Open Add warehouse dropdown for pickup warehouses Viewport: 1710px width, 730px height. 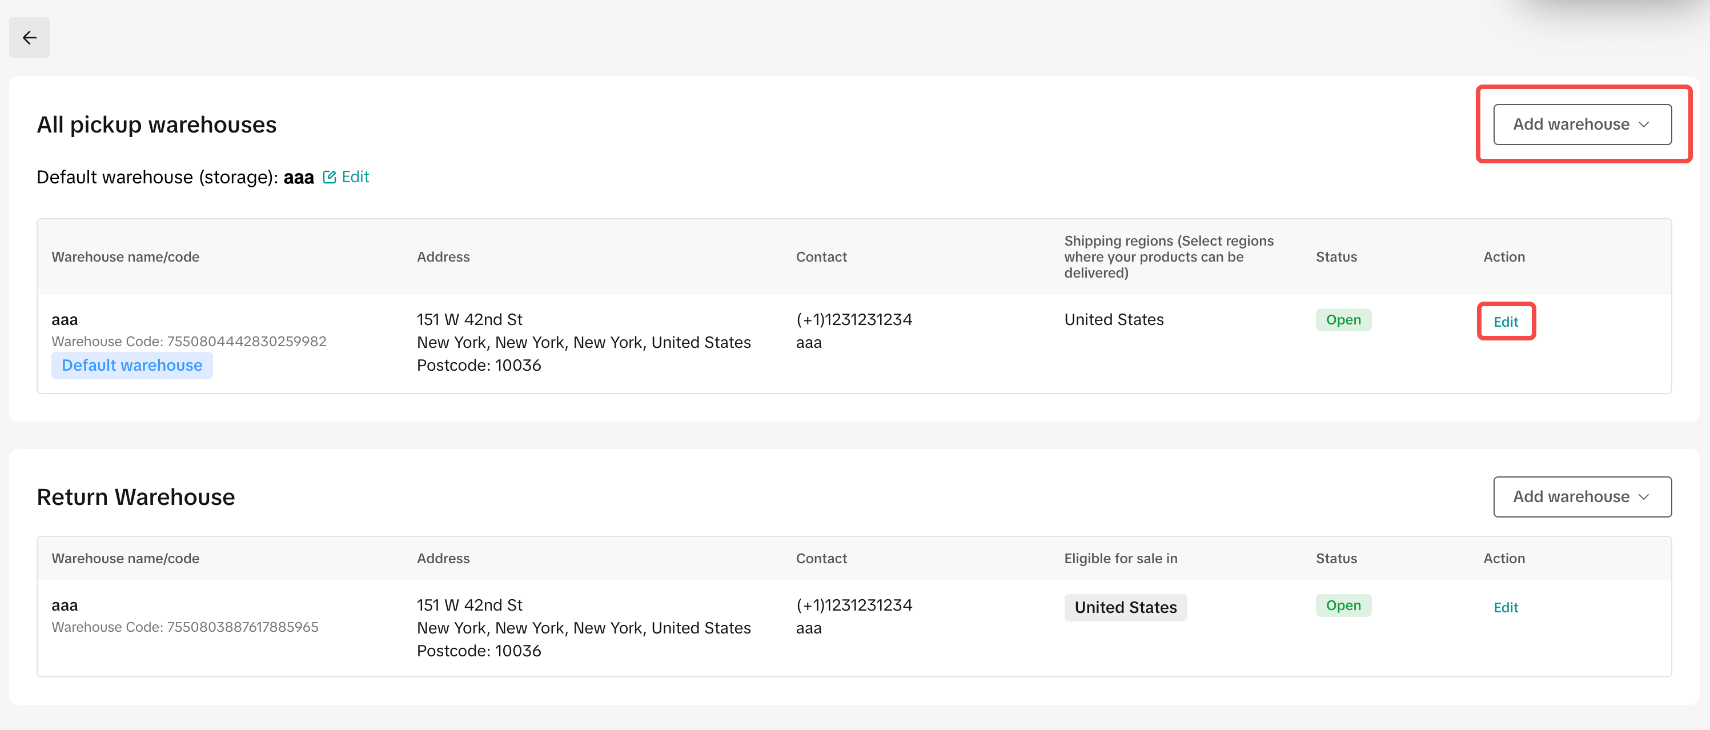click(x=1581, y=125)
